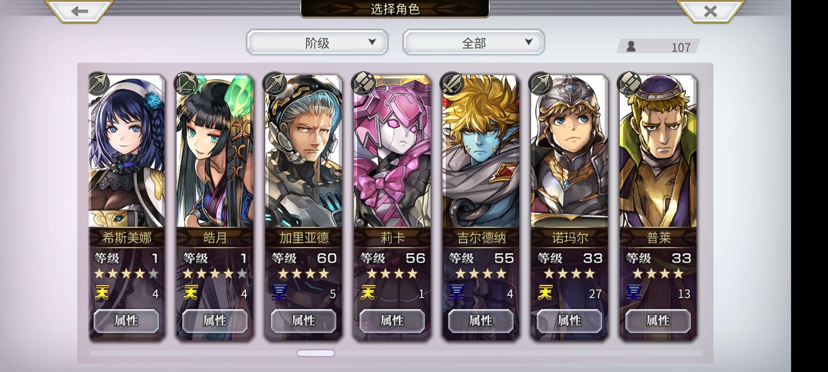
Task: Click the arrow on the 全部 dropdown
Action: point(529,42)
